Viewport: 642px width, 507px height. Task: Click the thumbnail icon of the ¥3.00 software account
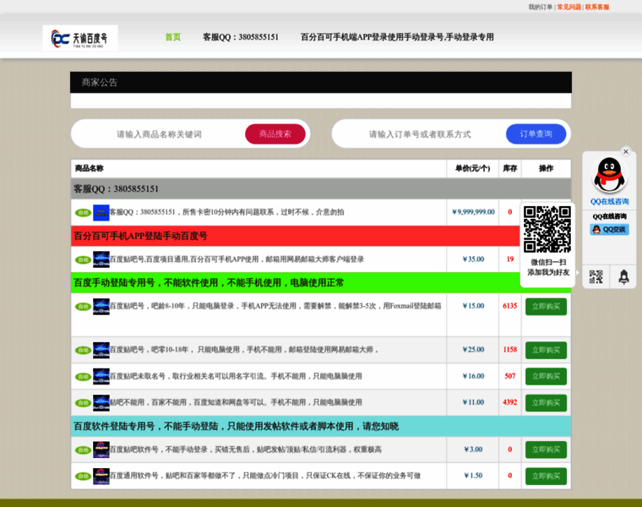tap(101, 450)
